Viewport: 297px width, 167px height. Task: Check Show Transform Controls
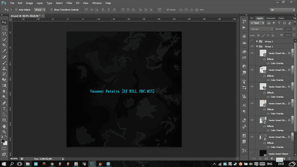click(x=52, y=10)
